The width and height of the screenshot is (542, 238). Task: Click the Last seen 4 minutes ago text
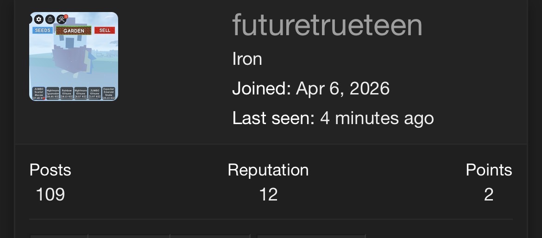333,119
